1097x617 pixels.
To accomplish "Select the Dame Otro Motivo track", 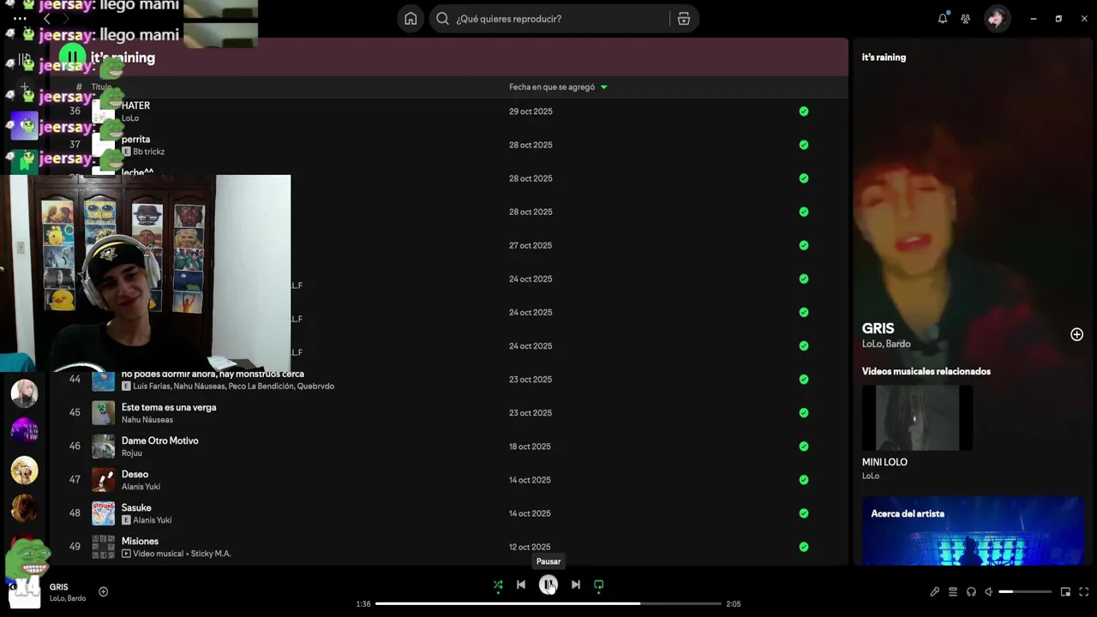I will (159, 440).
